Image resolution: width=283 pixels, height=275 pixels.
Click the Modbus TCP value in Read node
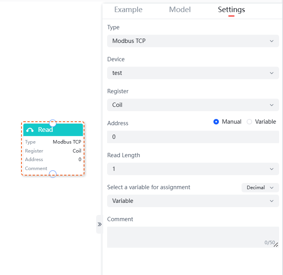point(67,142)
